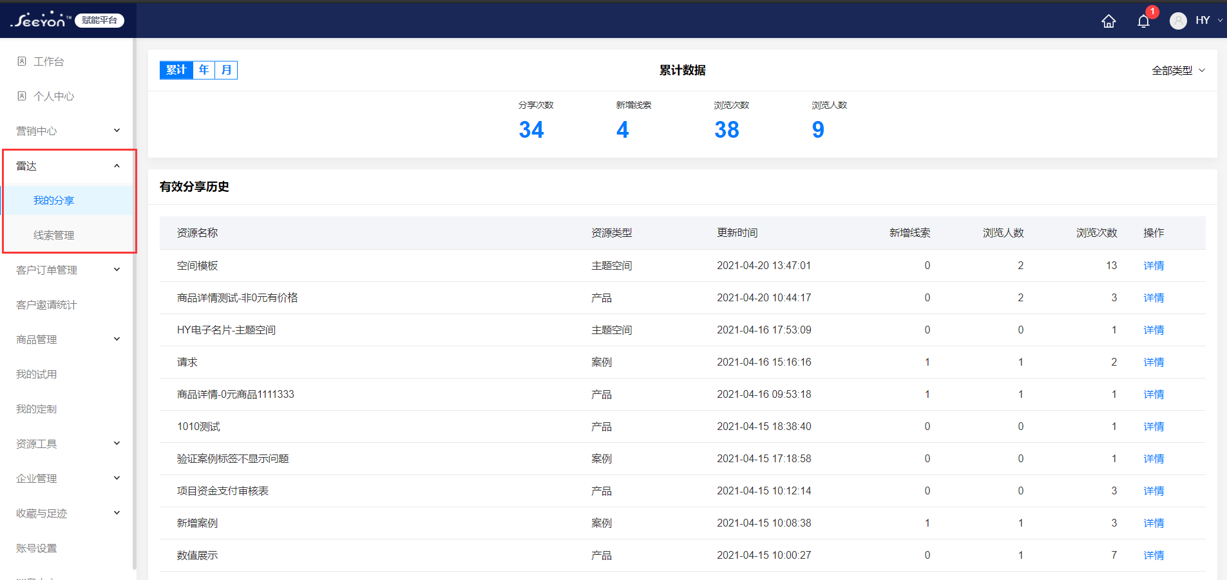This screenshot has width=1227, height=580.
Task: View 详情 for 数值展示 row
Action: pyautogui.click(x=1154, y=555)
